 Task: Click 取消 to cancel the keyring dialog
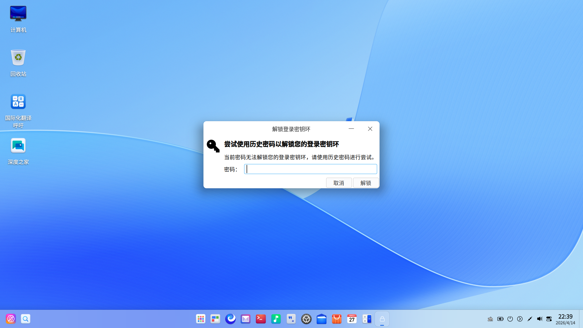(339, 183)
